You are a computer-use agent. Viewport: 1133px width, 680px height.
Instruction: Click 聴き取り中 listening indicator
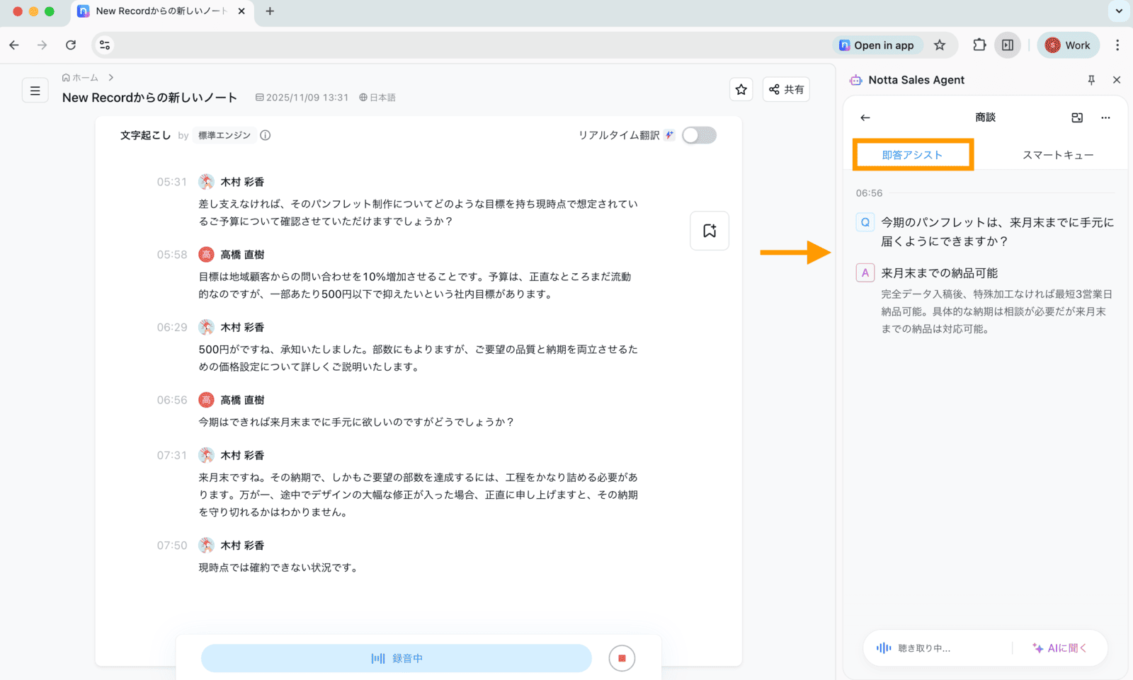pos(913,648)
